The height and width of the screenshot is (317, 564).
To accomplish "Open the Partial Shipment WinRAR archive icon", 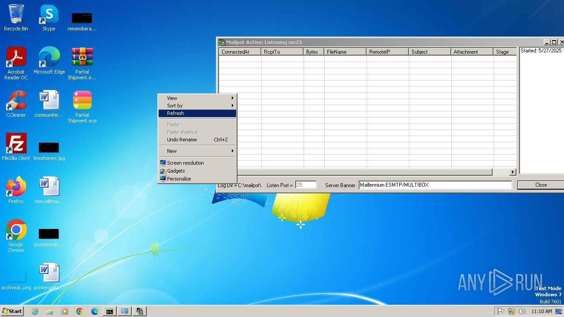I will [82, 64].
